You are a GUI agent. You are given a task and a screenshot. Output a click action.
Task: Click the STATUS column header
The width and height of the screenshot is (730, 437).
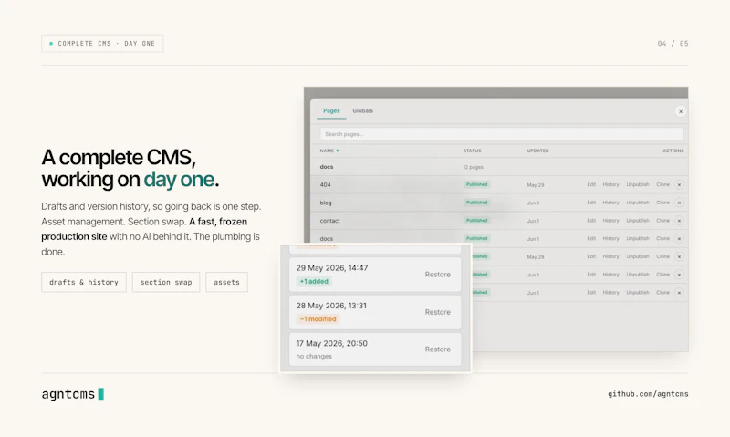pos(472,151)
